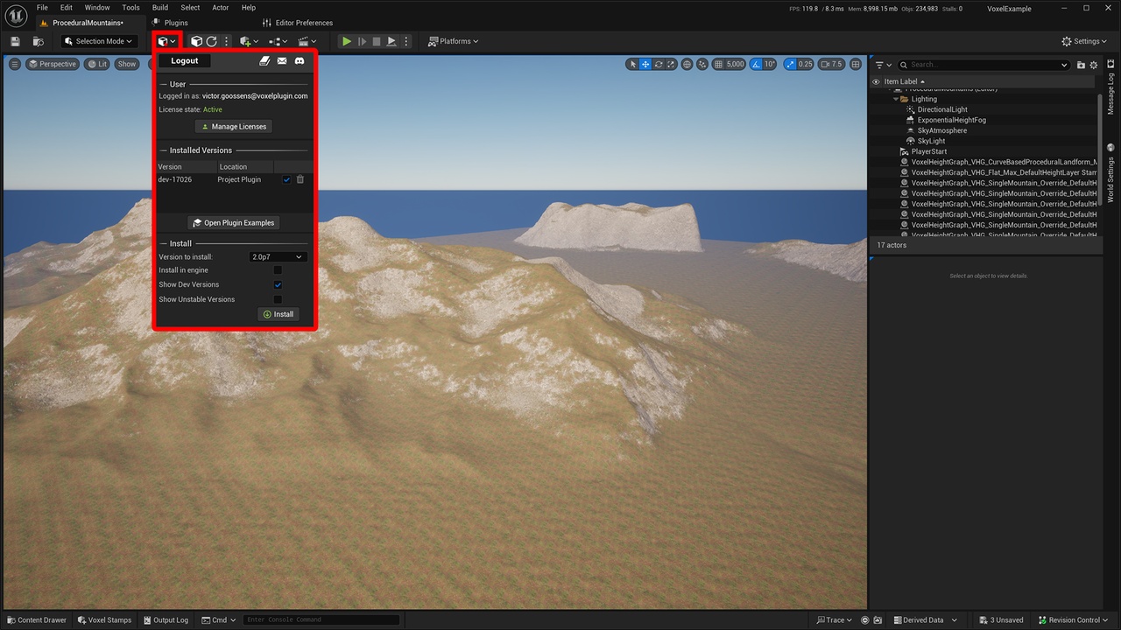Open the Cinematics clapperboard dropdown
The height and width of the screenshot is (630, 1121).
(307, 41)
